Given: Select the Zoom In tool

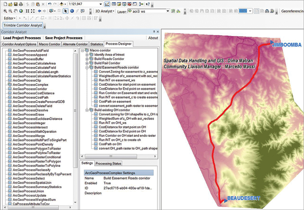Looking at the screenshot, I should pos(5,11).
